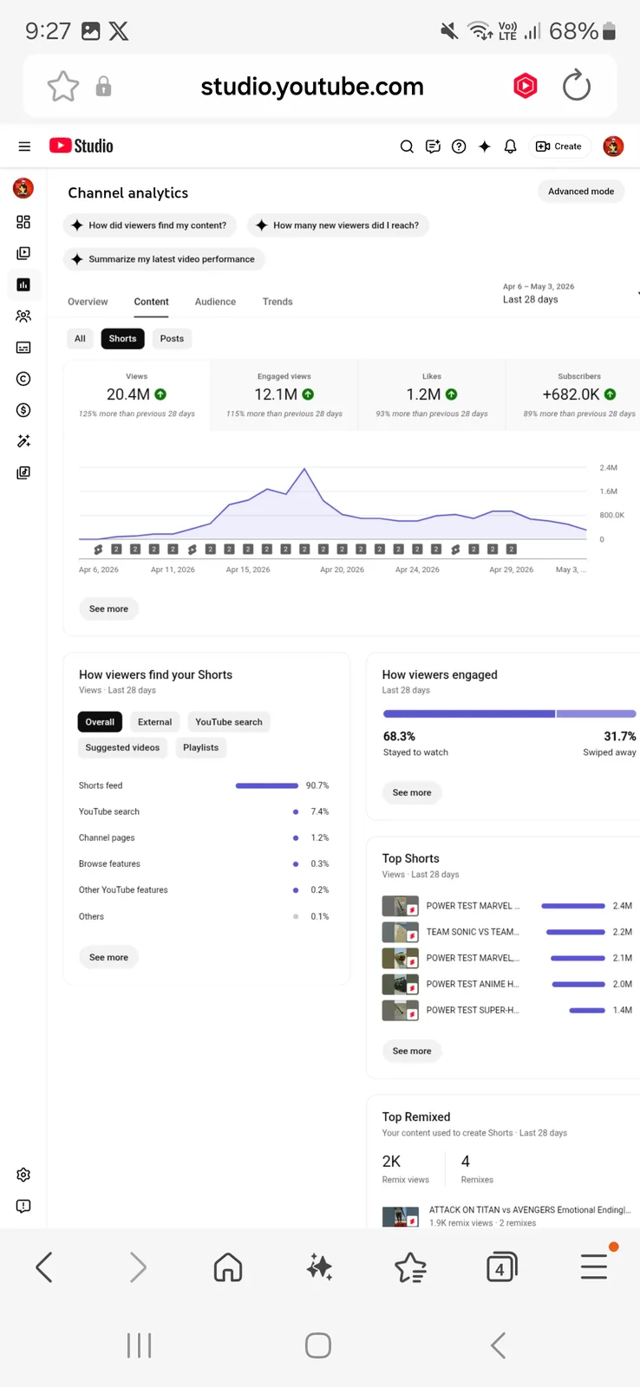
Task: Open browser tabs switcher showing 4
Action: click(501, 1268)
